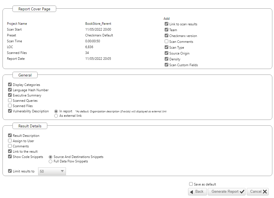This screenshot has height=198, width=274.
Task: Choose Full Data Flow Snippets option
Action: click(x=50, y=161)
